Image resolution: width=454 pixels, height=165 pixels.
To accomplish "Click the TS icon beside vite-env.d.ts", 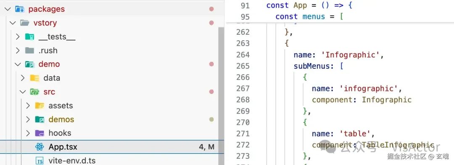I will 40,161.
